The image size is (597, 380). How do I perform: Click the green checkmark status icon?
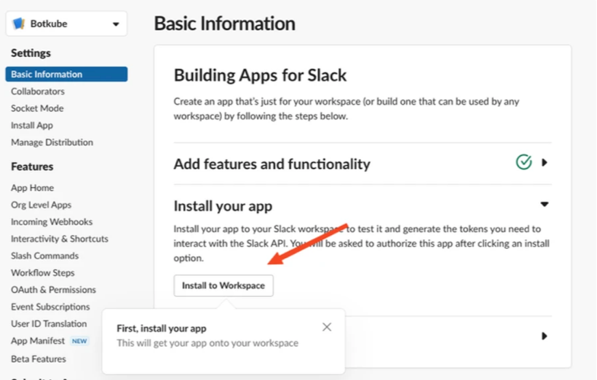coord(524,162)
